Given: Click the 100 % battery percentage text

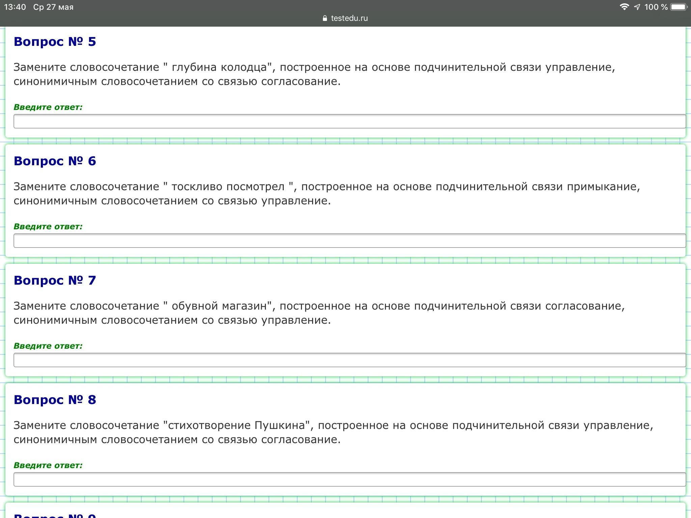Looking at the screenshot, I should (x=656, y=7).
